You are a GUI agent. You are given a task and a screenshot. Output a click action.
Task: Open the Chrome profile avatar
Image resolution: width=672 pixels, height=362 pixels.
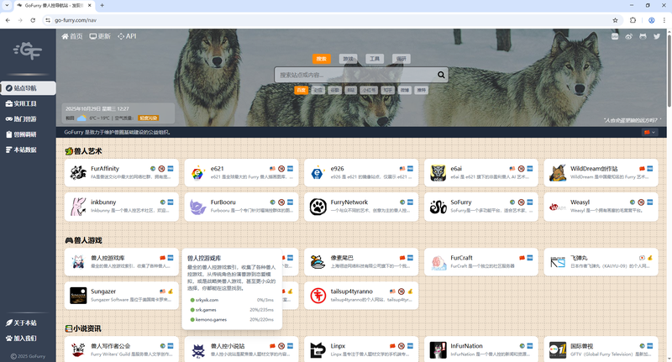pos(652,20)
